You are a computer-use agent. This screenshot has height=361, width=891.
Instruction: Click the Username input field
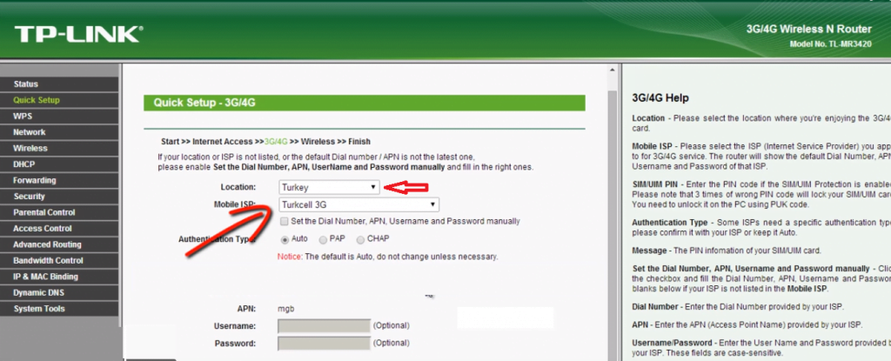pyautogui.click(x=324, y=325)
